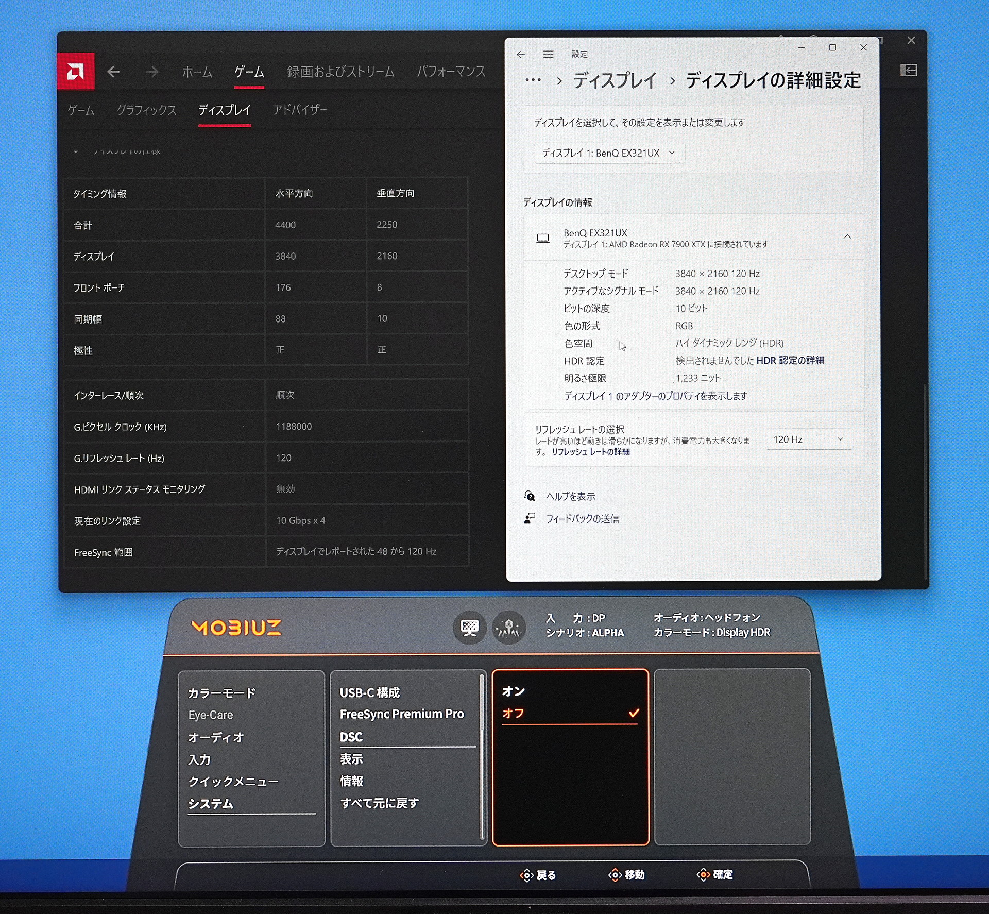Select the checked オフ option

point(570,714)
